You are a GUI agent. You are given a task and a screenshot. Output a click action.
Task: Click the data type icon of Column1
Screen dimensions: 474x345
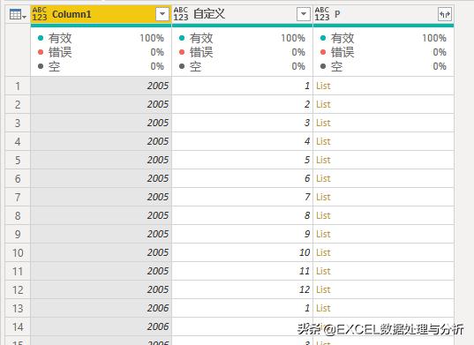pyautogui.click(x=40, y=14)
